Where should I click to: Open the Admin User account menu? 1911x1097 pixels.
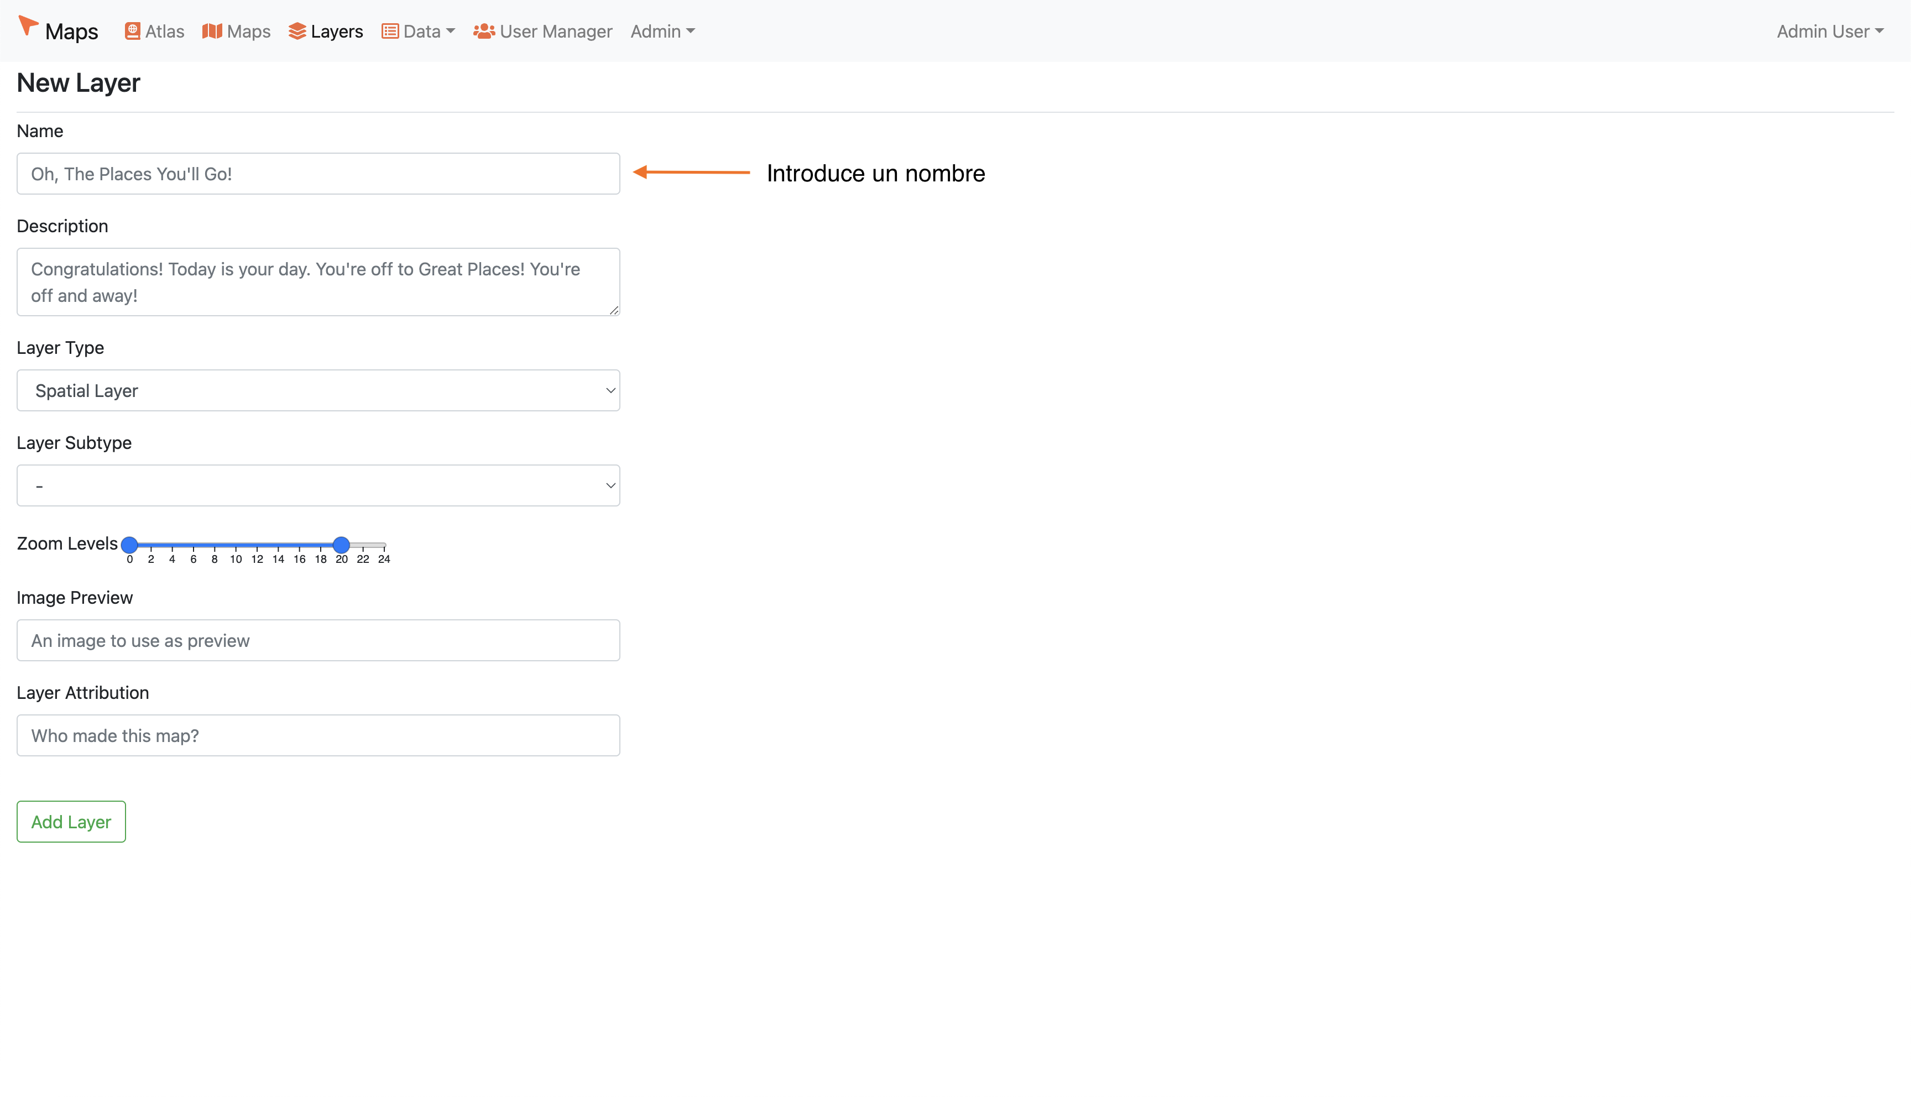[1830, 31]
